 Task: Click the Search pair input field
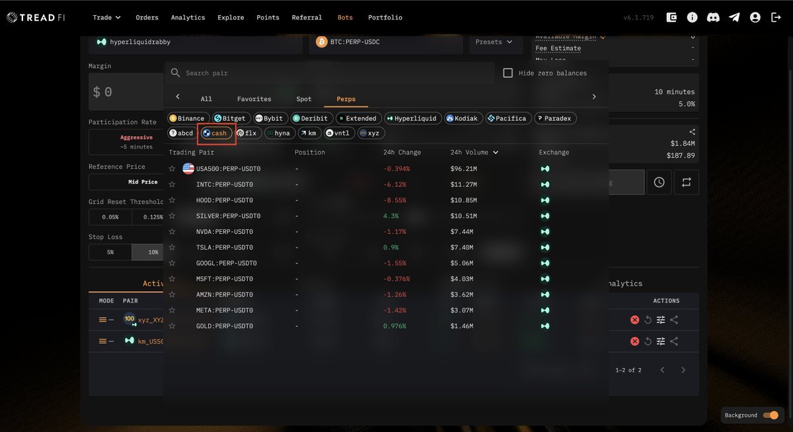tap(329, 73)
